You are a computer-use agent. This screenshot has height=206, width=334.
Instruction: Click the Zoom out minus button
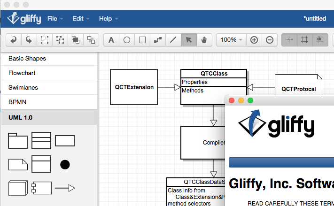tap(270, 40)
